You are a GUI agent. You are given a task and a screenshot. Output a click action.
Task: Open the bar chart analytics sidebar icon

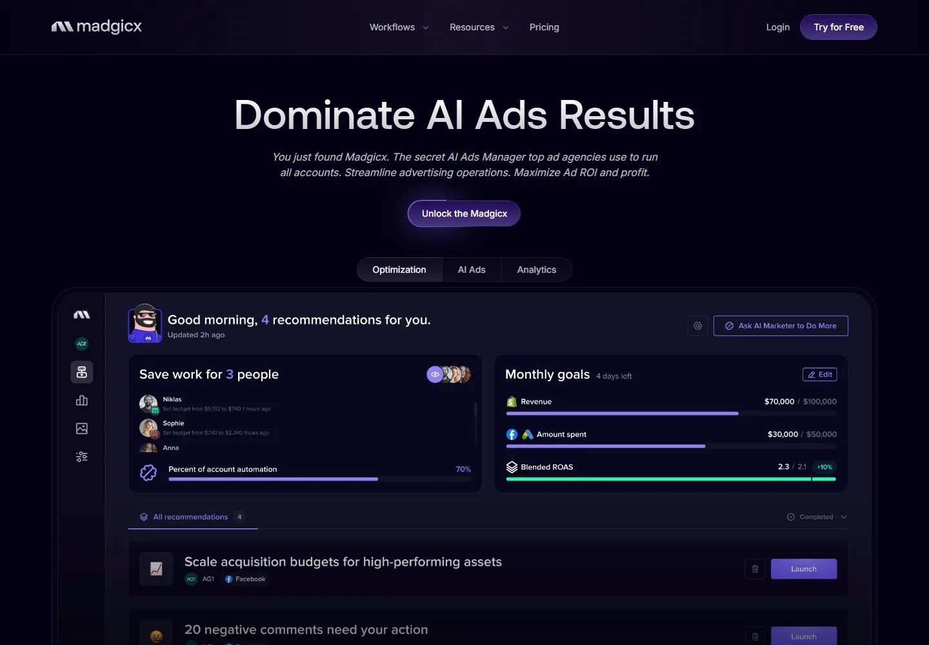pyautogui.click(x=82, y=401)
